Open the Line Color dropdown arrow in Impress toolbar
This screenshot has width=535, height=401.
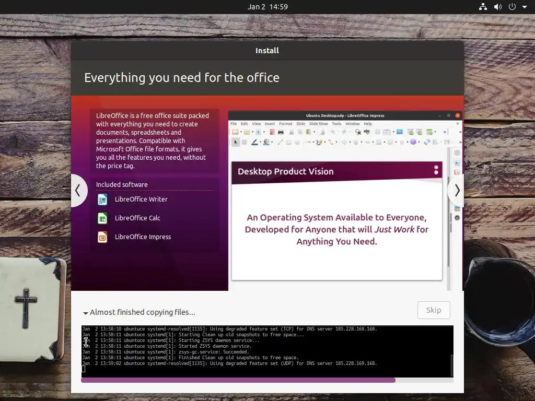(260, 142)
